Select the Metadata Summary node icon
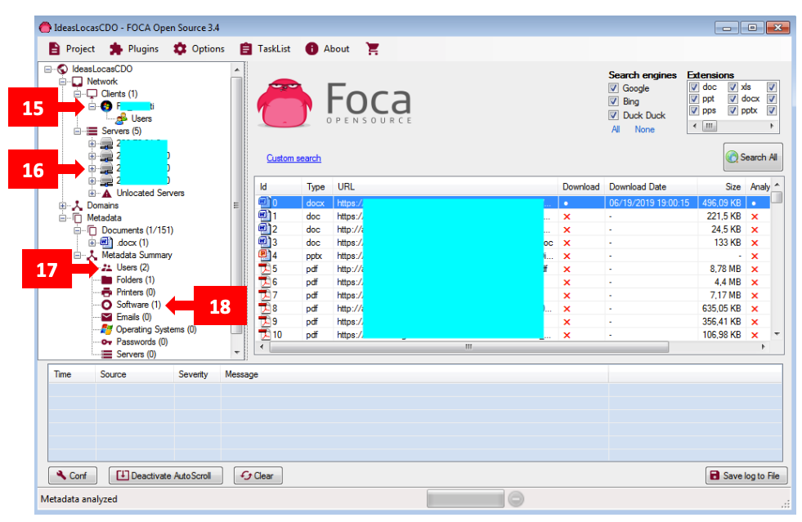 (92, 255)
